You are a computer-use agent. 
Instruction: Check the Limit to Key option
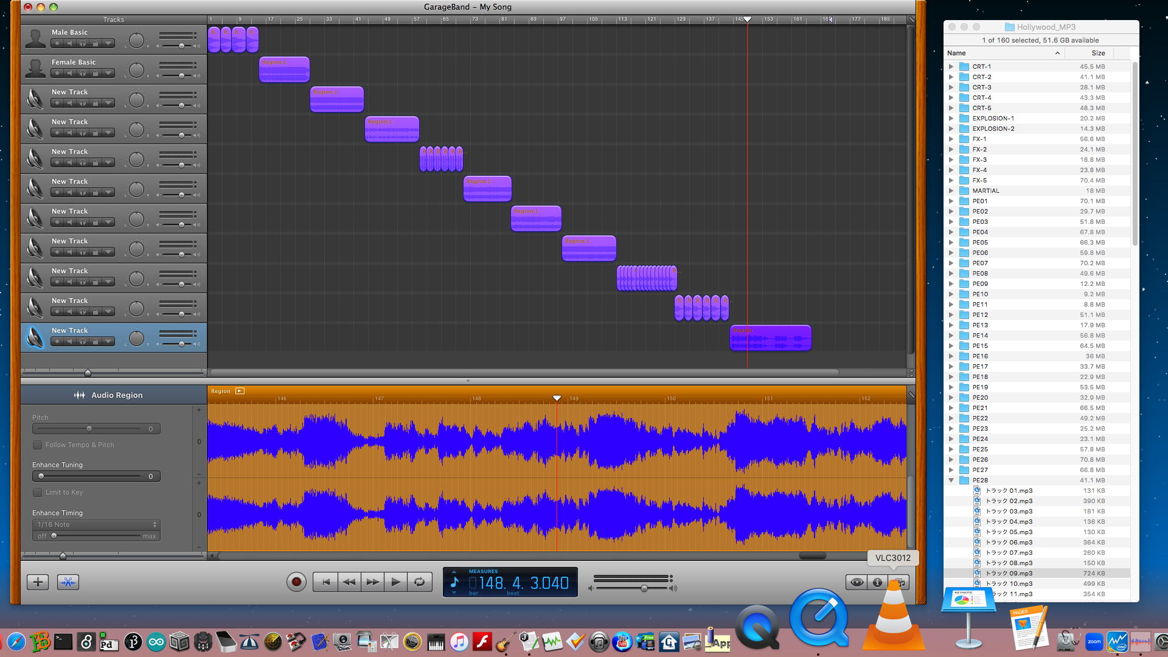pyautogui.click(x=38, y=492)
